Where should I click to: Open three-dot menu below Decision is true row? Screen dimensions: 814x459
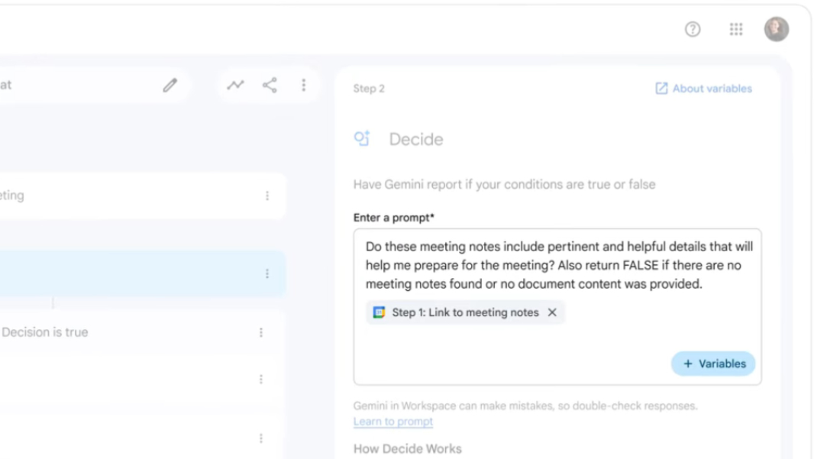coord(261,379)
